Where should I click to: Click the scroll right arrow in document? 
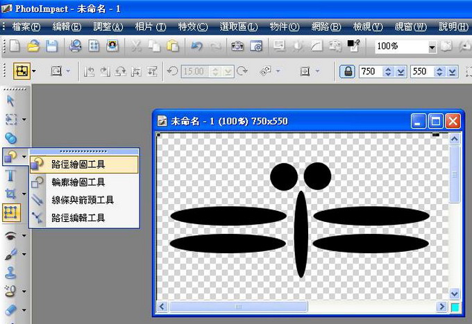click(x=442, y=307)
